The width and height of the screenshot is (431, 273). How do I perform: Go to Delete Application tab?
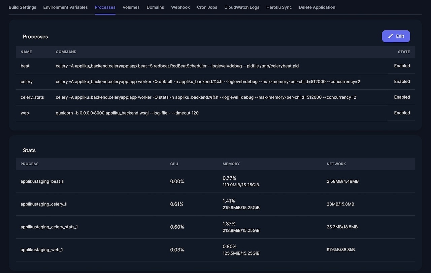[317, 7]
